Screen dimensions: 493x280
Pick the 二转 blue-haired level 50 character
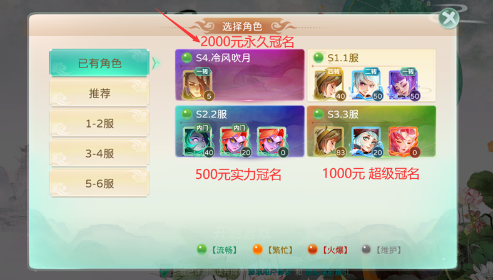[x=367, y=84]
